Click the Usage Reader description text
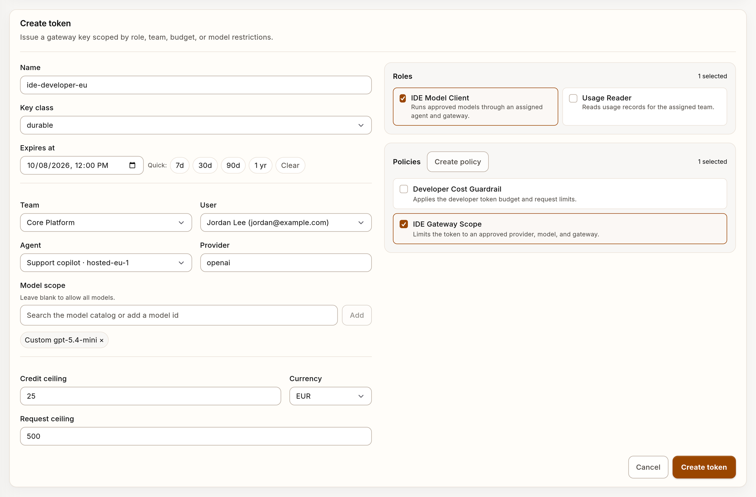The image size is (756, 497). click(648, 107)
